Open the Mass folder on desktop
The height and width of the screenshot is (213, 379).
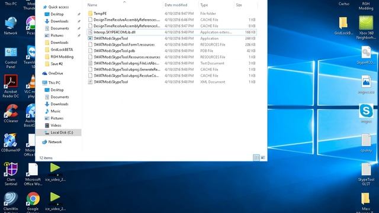click(366, 202)
